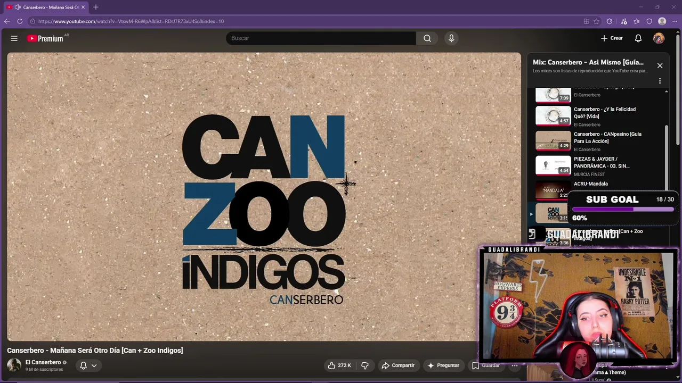Viewport: 682px width, 383px height.
Task: Toggle channel notification bell
Action: pos(83,365)
